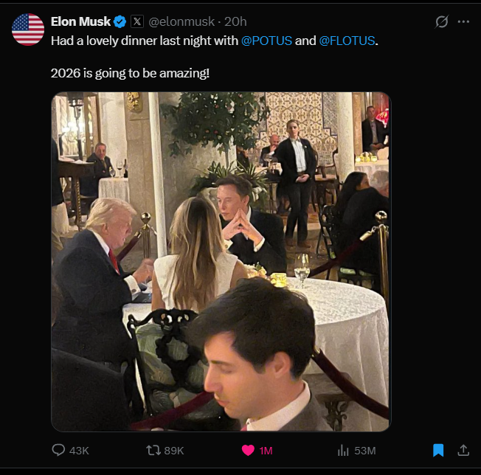This screenshot has width=481, height=475.
Task: Open the American flag profile avatar
Action: (28, 30)
